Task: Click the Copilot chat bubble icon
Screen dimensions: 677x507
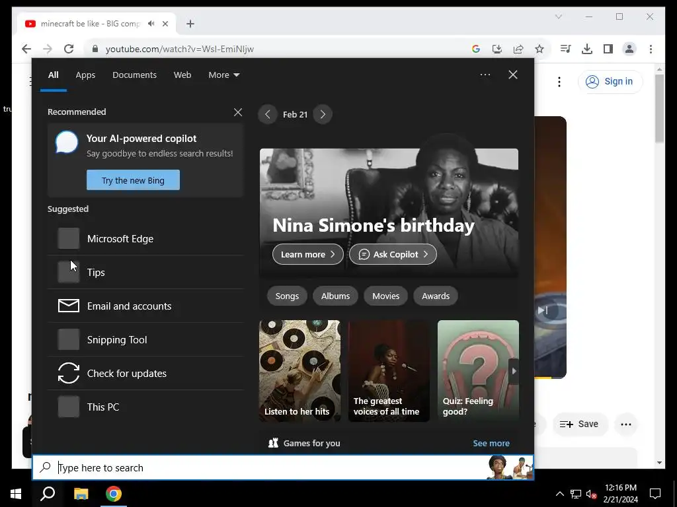Action: tap(67, 143)
